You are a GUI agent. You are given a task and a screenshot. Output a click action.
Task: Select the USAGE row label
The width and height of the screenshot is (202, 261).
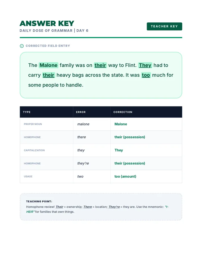point(28,176)
